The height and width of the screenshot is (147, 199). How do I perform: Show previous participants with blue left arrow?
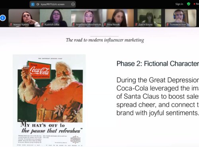coord(3,18)
